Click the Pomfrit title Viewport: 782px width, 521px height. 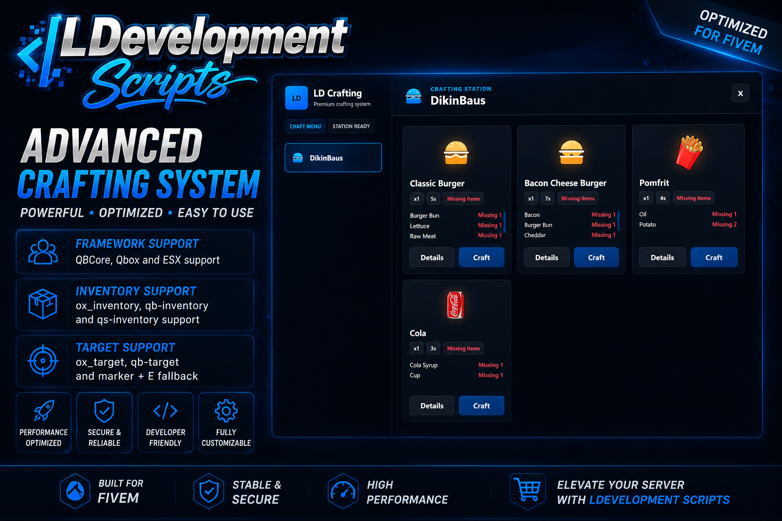654,183
